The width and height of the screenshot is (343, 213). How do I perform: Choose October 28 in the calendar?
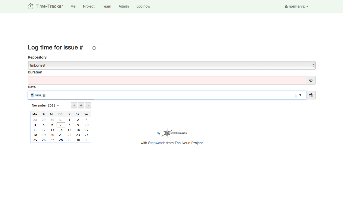(35, 120)
